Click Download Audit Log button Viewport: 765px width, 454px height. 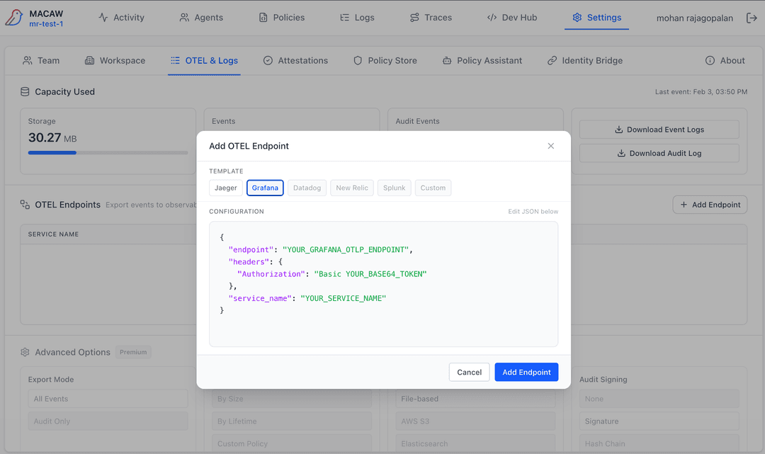(x=659, y=153)
